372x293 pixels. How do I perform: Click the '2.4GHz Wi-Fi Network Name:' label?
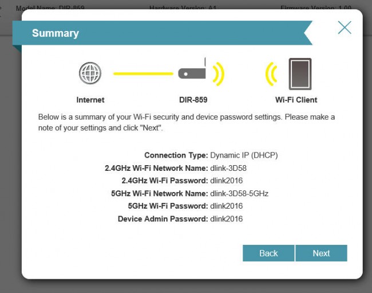pos(156,168)
